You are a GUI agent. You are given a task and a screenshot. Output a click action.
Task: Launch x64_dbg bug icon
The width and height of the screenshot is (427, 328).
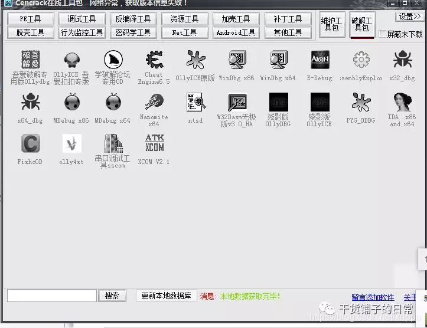[31, 101]
